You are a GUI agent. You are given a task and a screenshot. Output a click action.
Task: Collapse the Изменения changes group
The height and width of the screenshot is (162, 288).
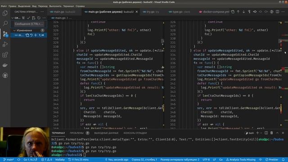pyautogui.click(x=14, y=30)
